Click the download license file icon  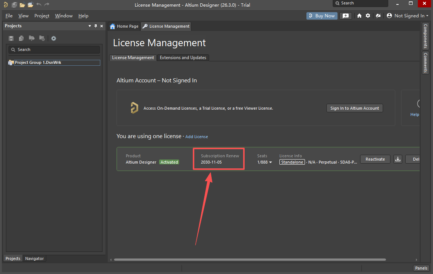point(397,159)
